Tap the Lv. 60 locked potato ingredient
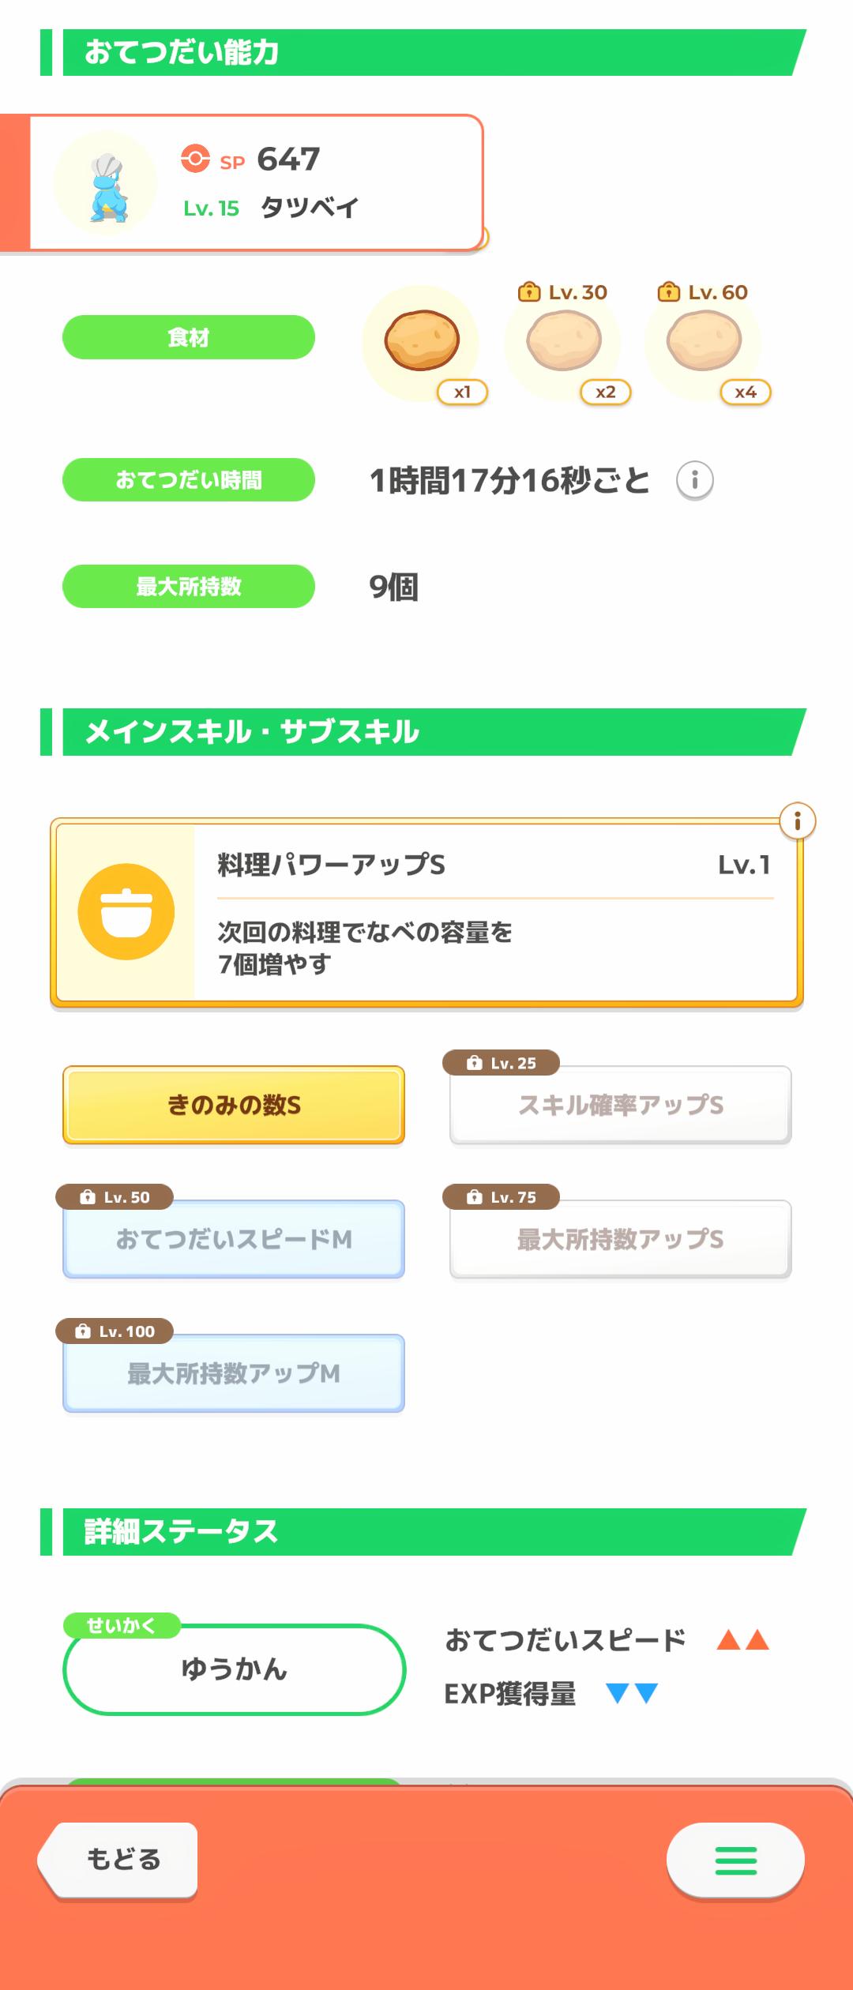The height and width of the screenshot is (1990, 853). [704, 341]
